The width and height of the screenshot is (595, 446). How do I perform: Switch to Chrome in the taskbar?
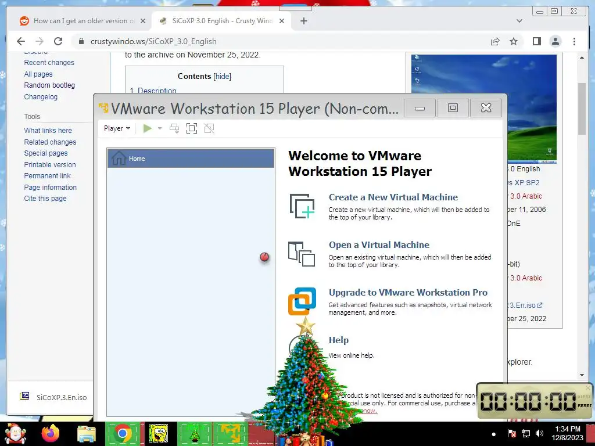(123, 433)
